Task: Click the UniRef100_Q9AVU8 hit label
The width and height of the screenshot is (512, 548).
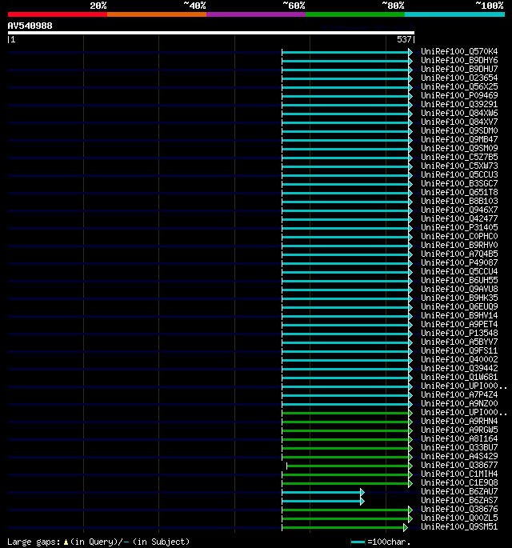Action: tap(459, 289)
